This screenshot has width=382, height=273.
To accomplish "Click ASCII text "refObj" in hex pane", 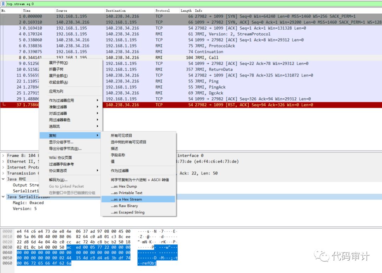I will (x=149, y=263).
